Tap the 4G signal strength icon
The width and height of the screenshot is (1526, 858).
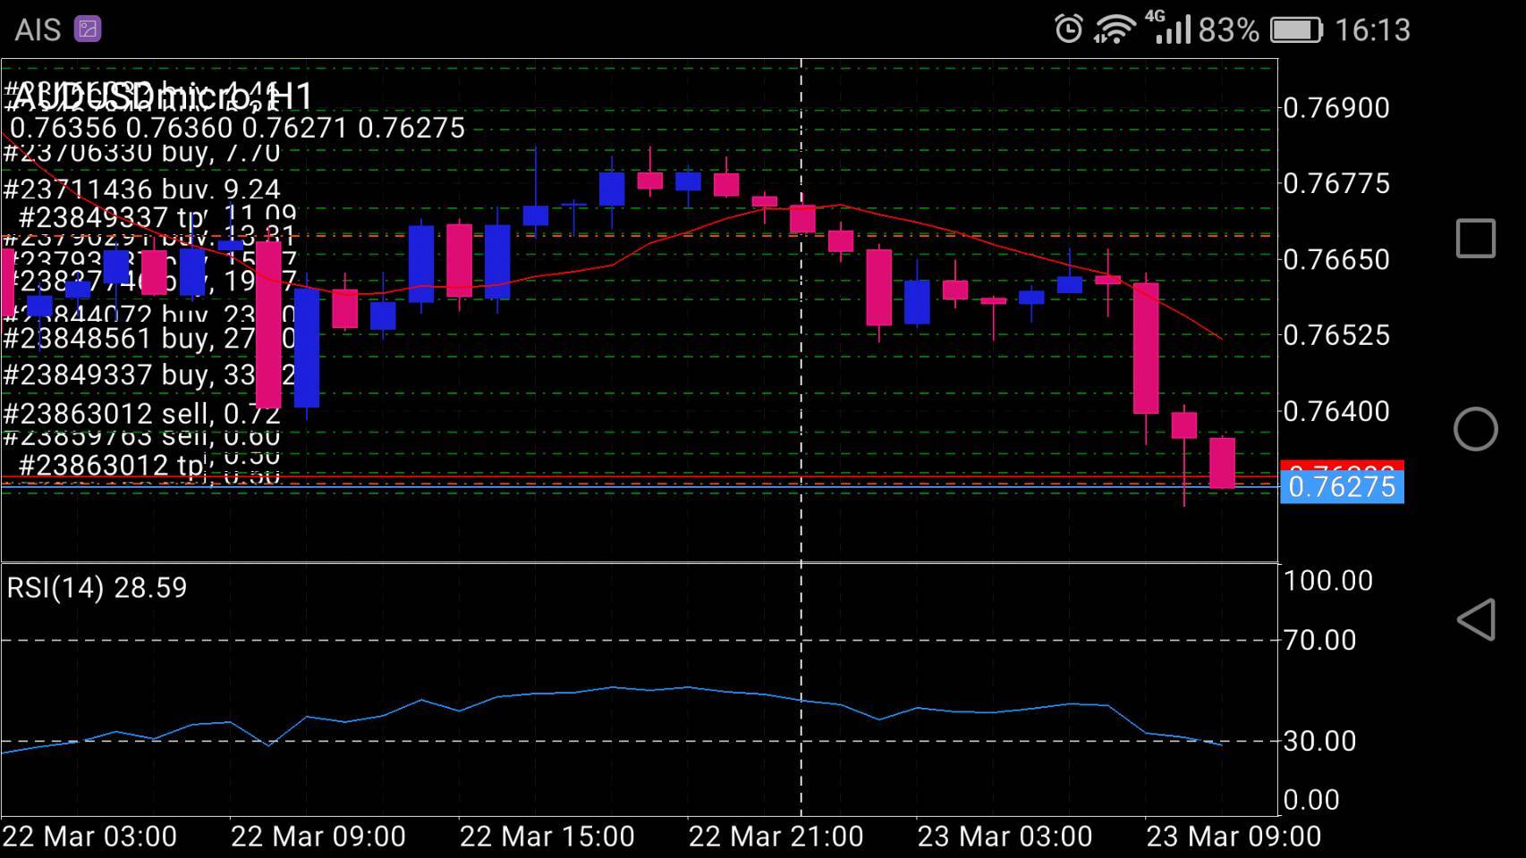coord(1170,29)
